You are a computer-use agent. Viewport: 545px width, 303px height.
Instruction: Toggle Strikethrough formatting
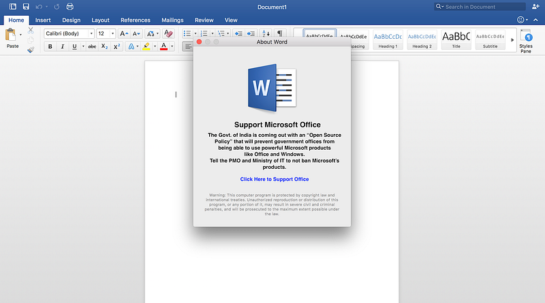[x=92, y=46]
